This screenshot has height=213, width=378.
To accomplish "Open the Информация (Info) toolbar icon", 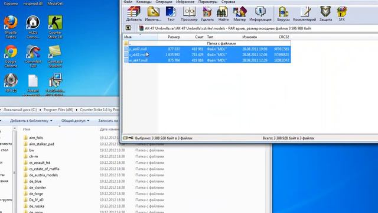I will pyautogui.click(x=260, y=14).
